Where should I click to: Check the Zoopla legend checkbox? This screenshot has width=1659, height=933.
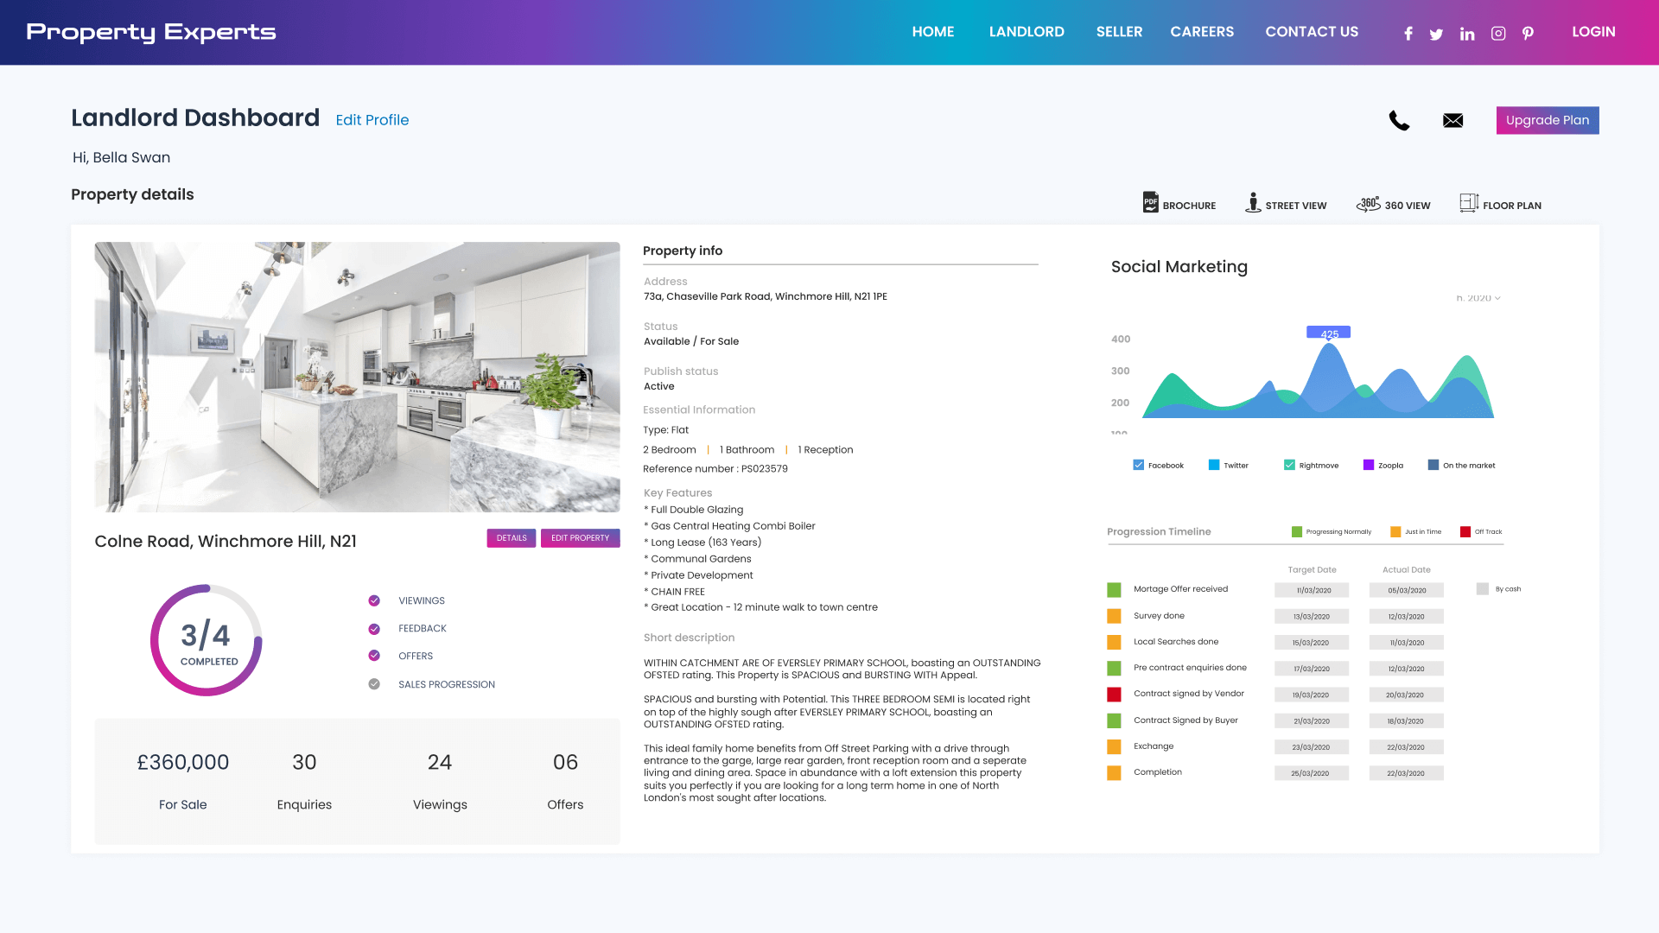[x=1368, y=465]
